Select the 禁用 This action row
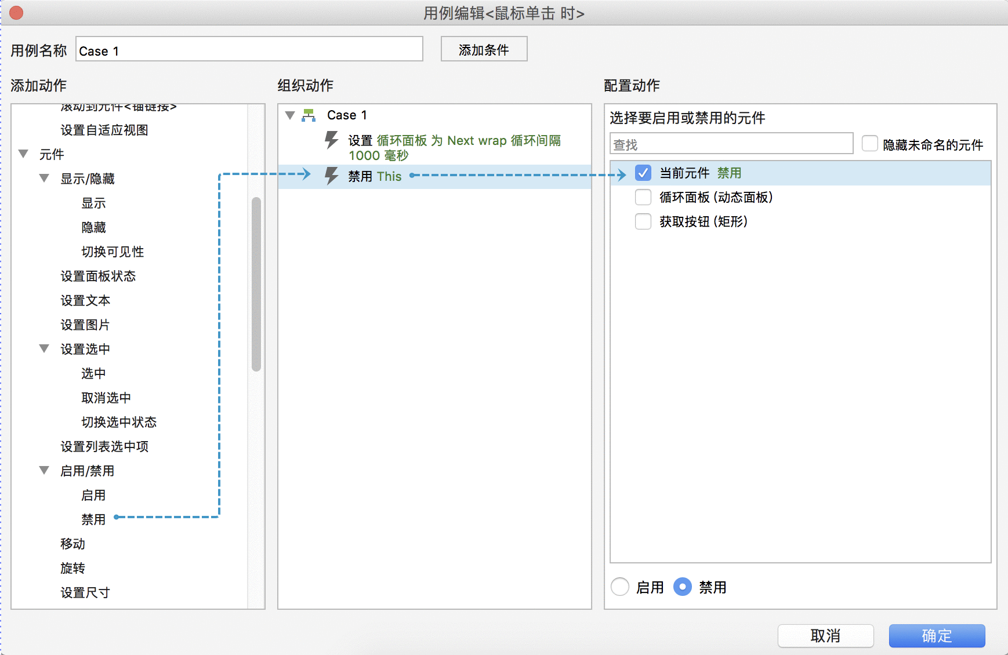 click(x=434, y=176)
